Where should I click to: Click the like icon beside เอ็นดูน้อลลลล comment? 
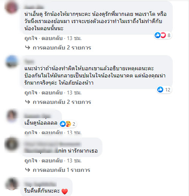point(63,124)
